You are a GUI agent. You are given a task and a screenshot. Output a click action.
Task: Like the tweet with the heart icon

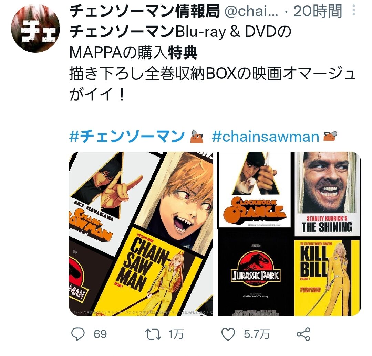[x=228, y=334]
